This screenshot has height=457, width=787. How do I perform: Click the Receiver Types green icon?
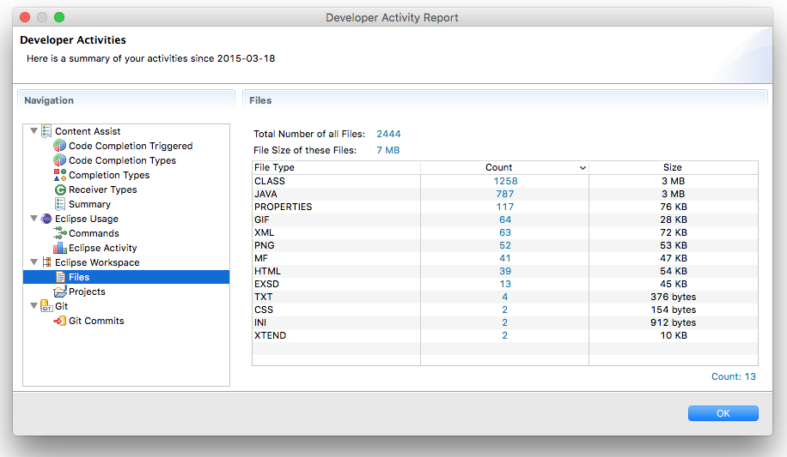click(60, 190)
